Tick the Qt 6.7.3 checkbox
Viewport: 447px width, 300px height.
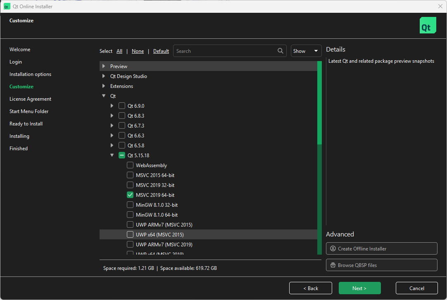[122, 125]
